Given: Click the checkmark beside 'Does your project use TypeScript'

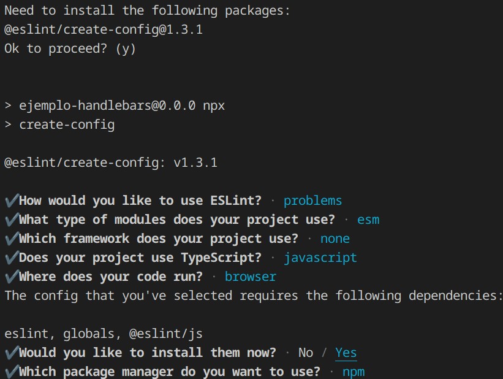Looking at the screenshot, I should pos(11,258).
